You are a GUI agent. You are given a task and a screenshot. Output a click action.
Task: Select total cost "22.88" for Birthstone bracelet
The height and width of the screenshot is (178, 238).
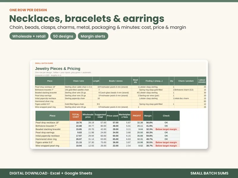point(76,126)
